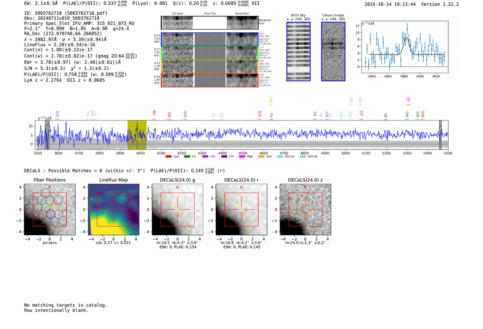This screenshot has height=329, width=483.
Task: Click the green-outlined fiber smoothed cutout
Action: (242, 53)
